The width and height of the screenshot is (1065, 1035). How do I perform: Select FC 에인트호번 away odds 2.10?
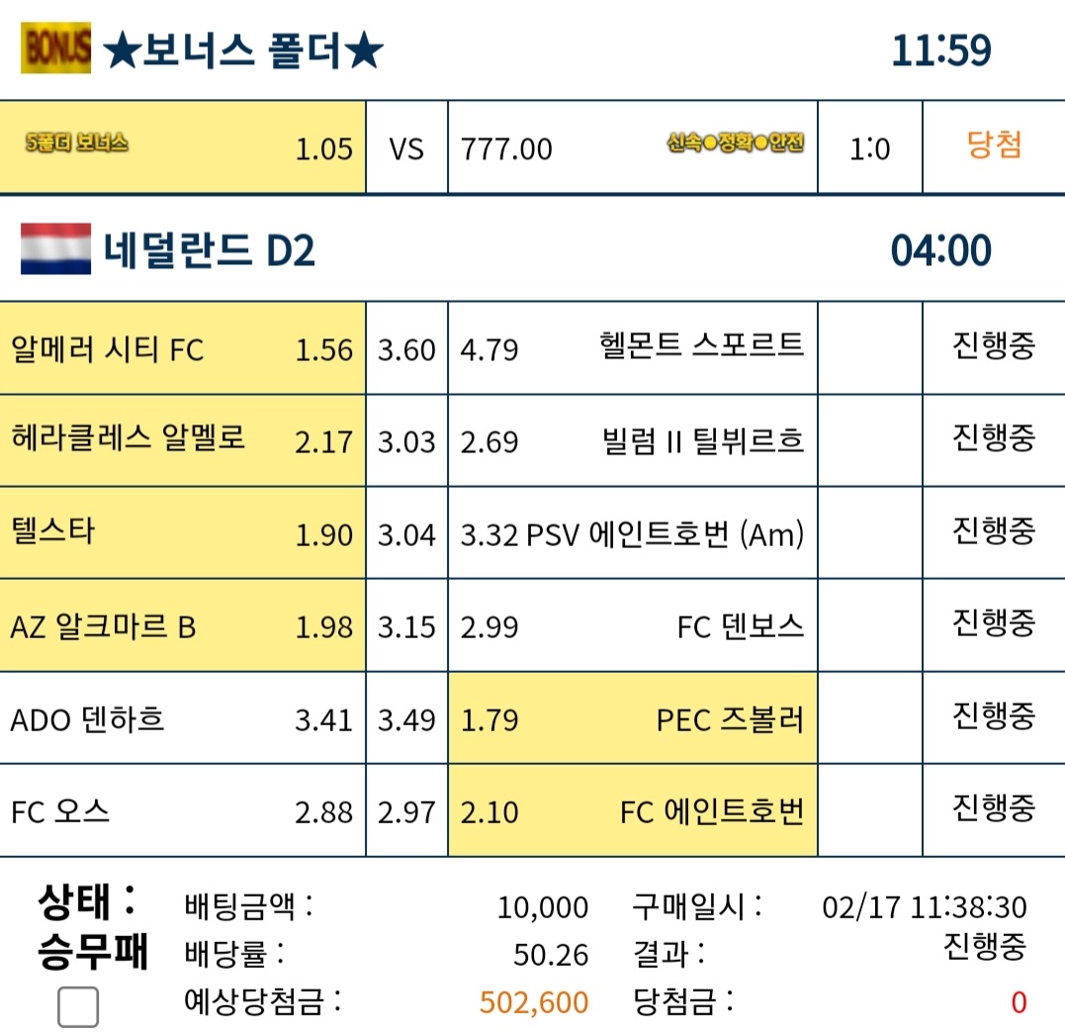pyautogui.click(x=632, y=810)
